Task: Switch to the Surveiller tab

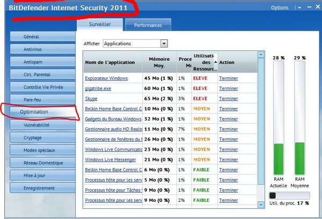Action: tap(100, 25)
